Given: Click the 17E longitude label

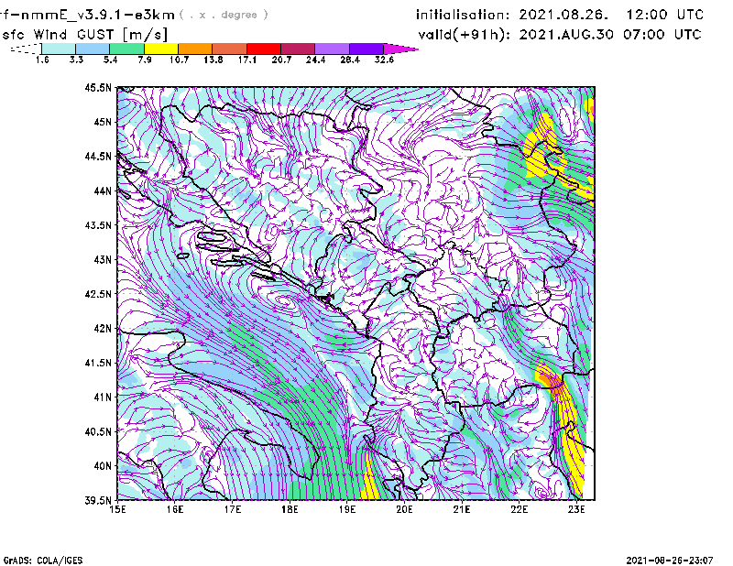Looking at the screenshot, I should coord(233,509).
